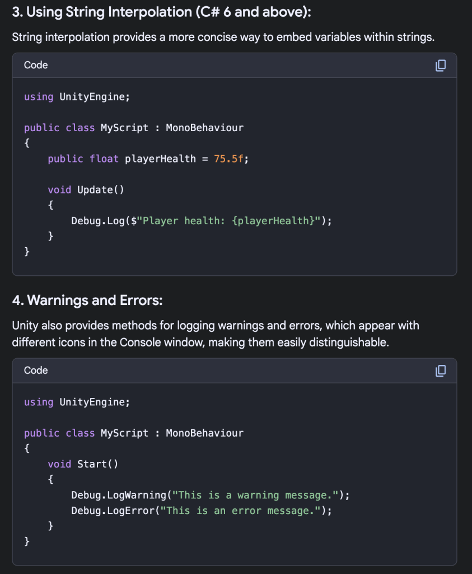
Task: Click the 'Code' label above LogWarning snippet
Action: click(36, 371)
